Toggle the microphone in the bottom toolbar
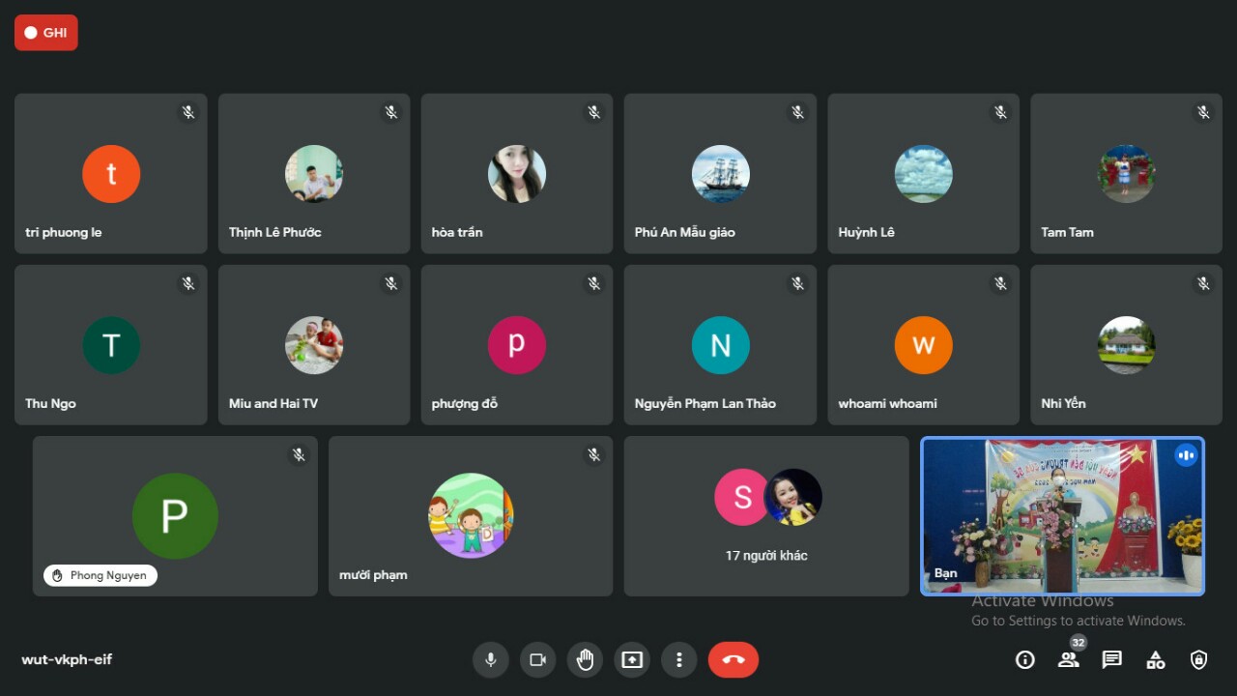 [491, 660]
